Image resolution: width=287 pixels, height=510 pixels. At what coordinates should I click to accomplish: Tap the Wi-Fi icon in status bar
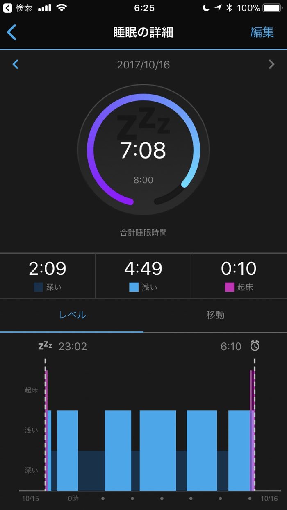(x=61, y=8)
